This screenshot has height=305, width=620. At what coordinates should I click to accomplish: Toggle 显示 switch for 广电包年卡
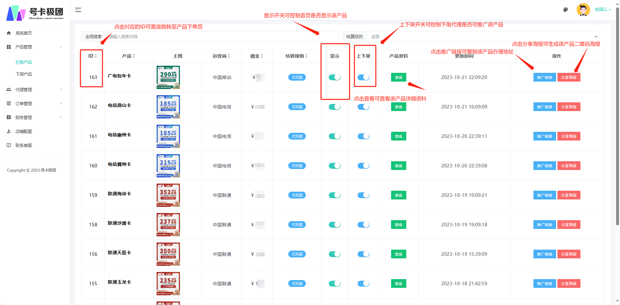point(335,77)
